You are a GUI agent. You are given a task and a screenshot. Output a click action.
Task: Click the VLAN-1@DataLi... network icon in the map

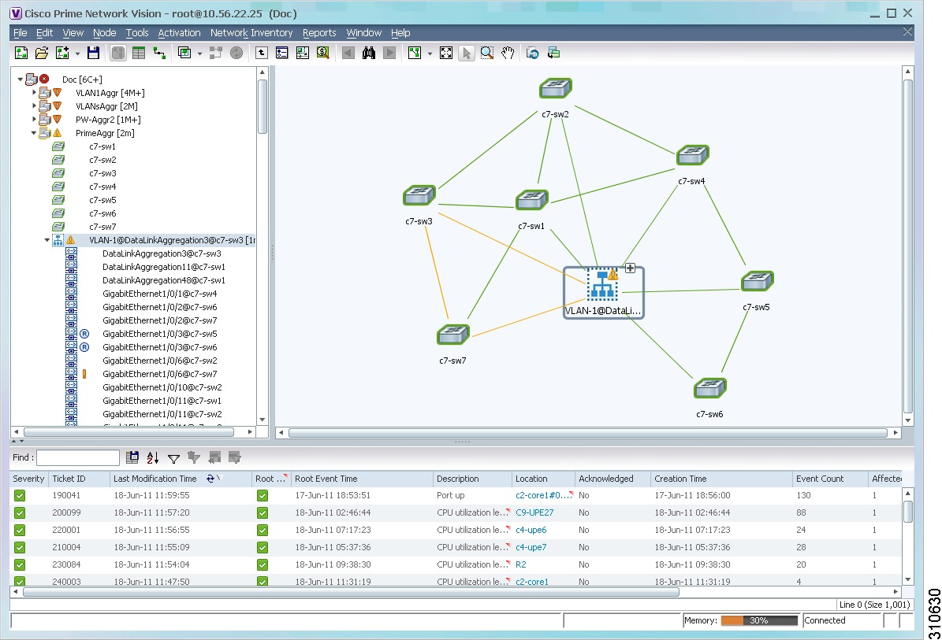click(602, 284)
